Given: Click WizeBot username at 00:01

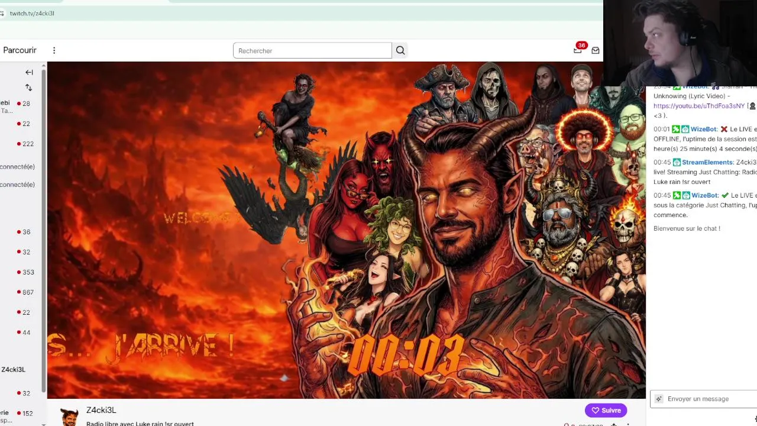Looking at the screenshot, I should point(703,129).
